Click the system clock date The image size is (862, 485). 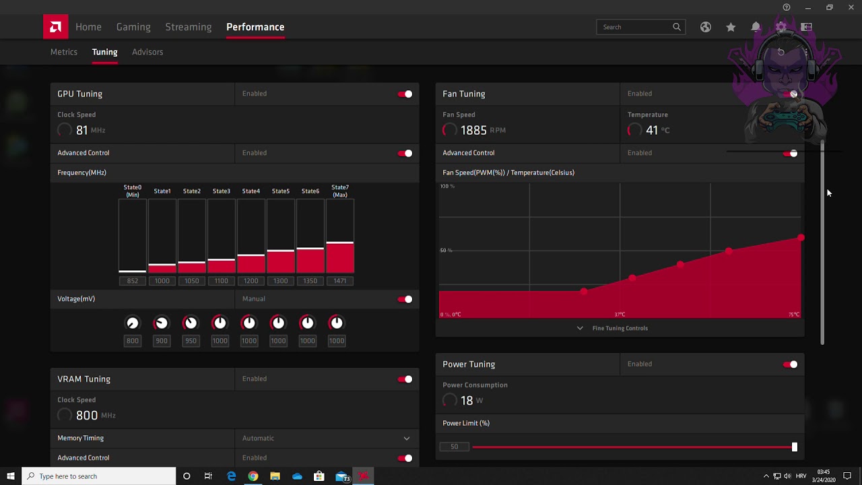[824, 476]
